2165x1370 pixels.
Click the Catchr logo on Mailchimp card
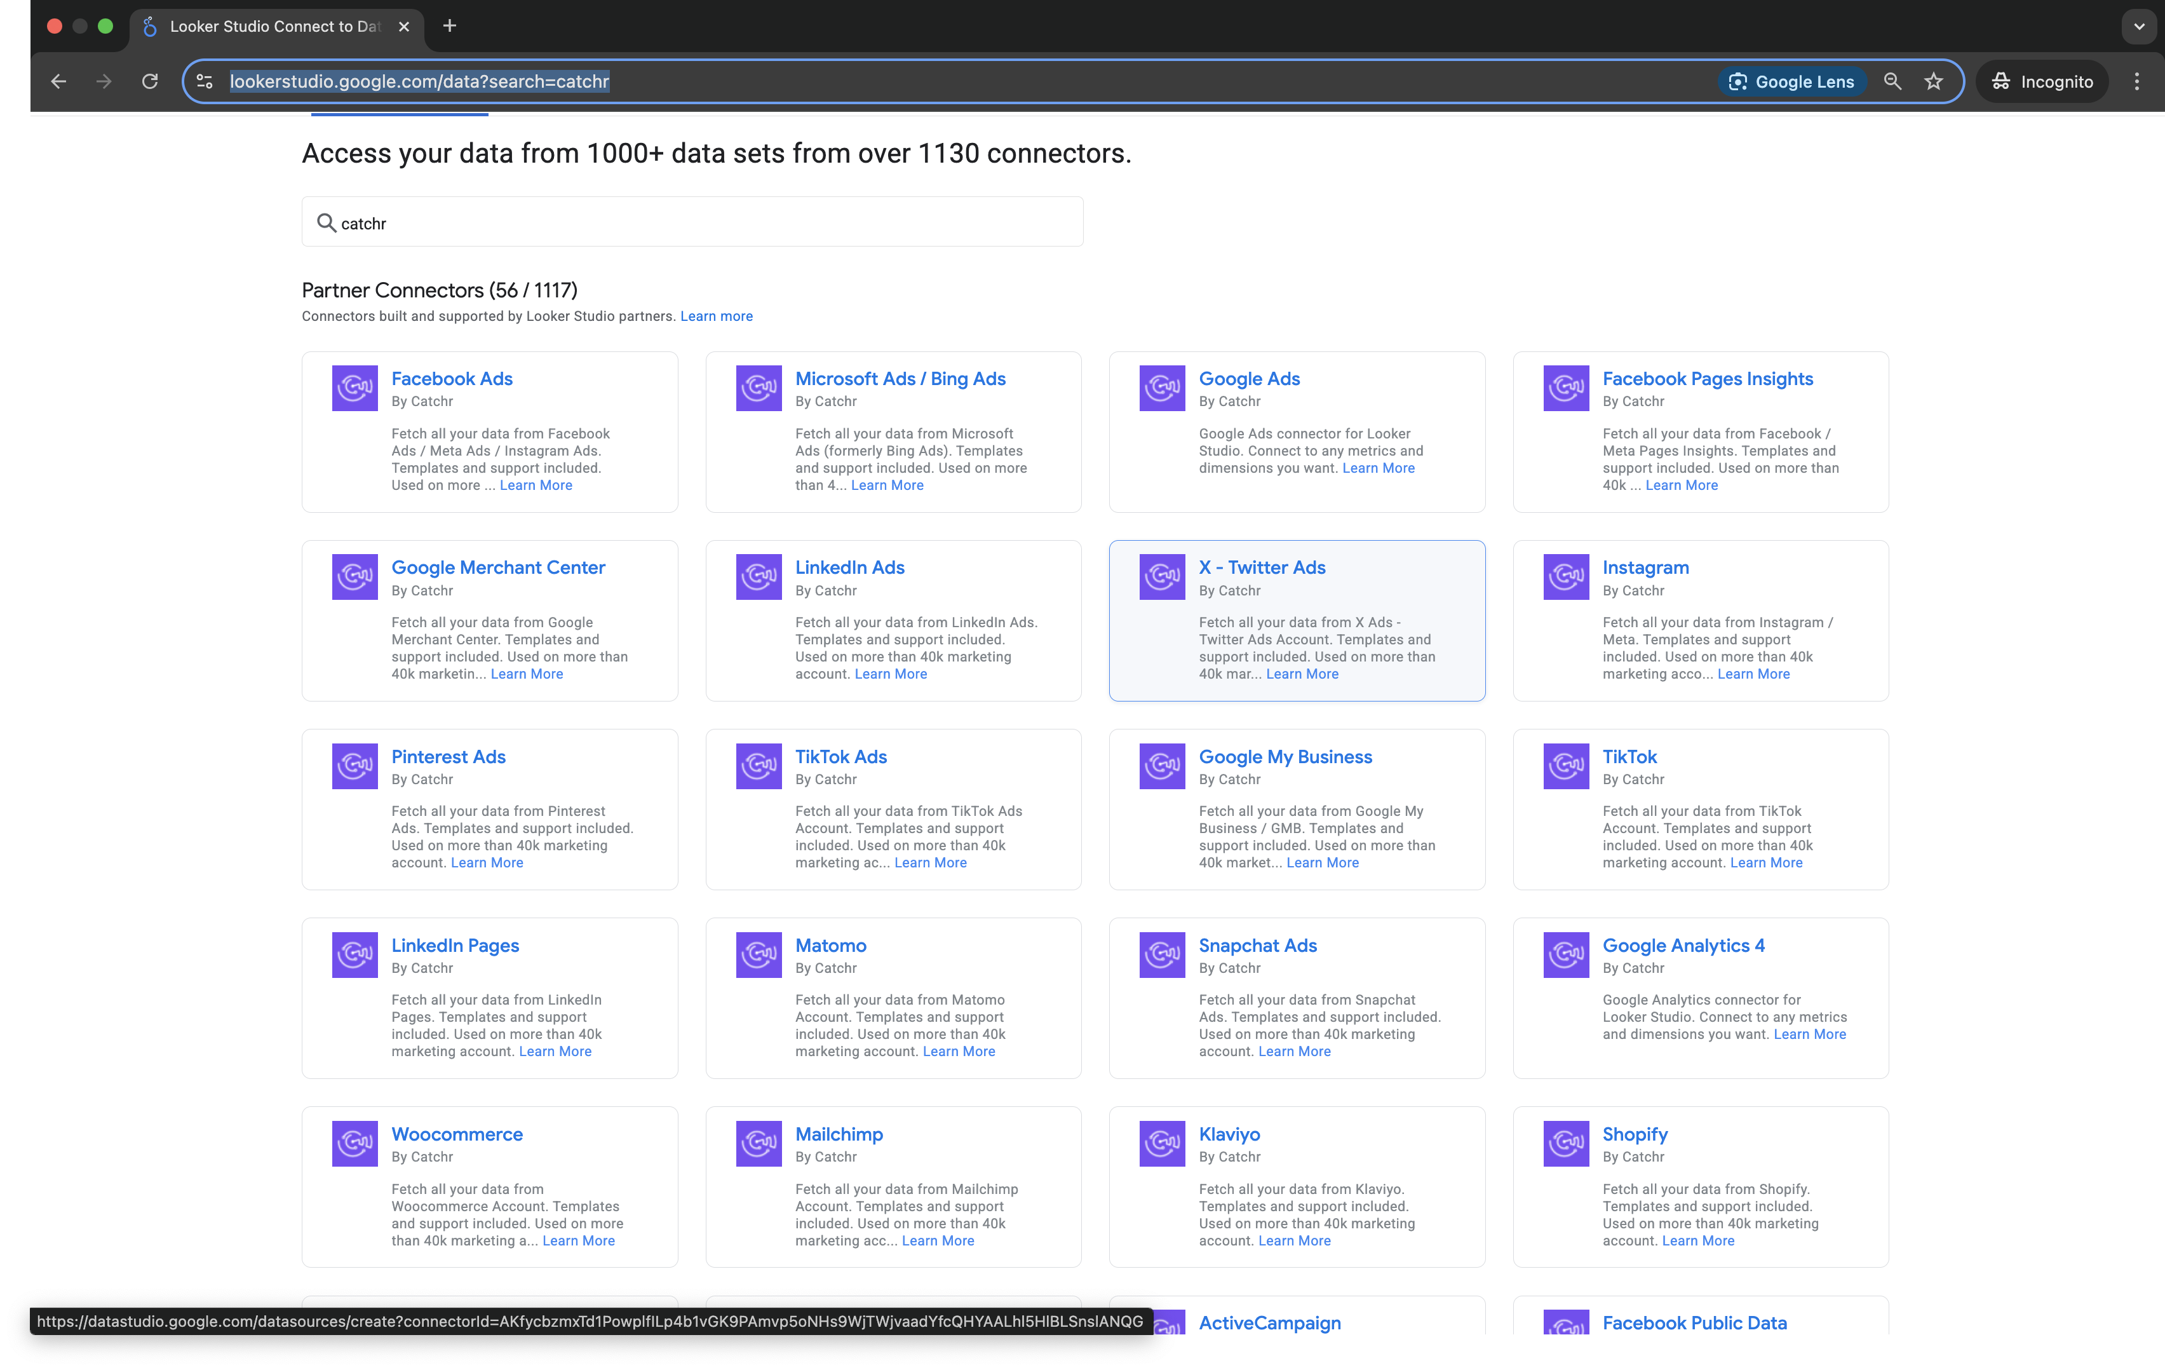(x=758, y=1143)
